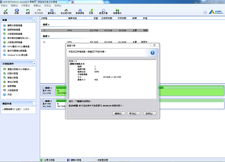Click the green Undo (復原) arrow icon
The height and width of the screenshot is (162, 225).
point(28,12)
